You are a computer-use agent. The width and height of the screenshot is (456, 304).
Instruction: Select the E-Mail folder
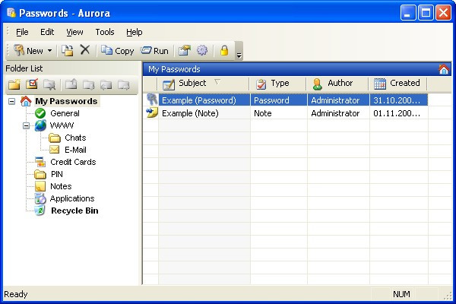tap(75, 150)
